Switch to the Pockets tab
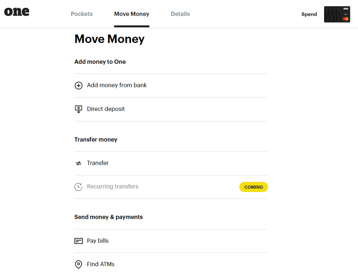The width and height of the screenshot is (358, 274). [81, 14]
